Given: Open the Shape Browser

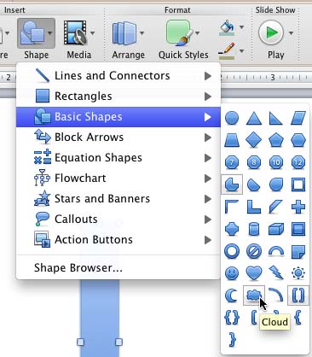Looking at the screenshot, I should (x=118, y=267).
